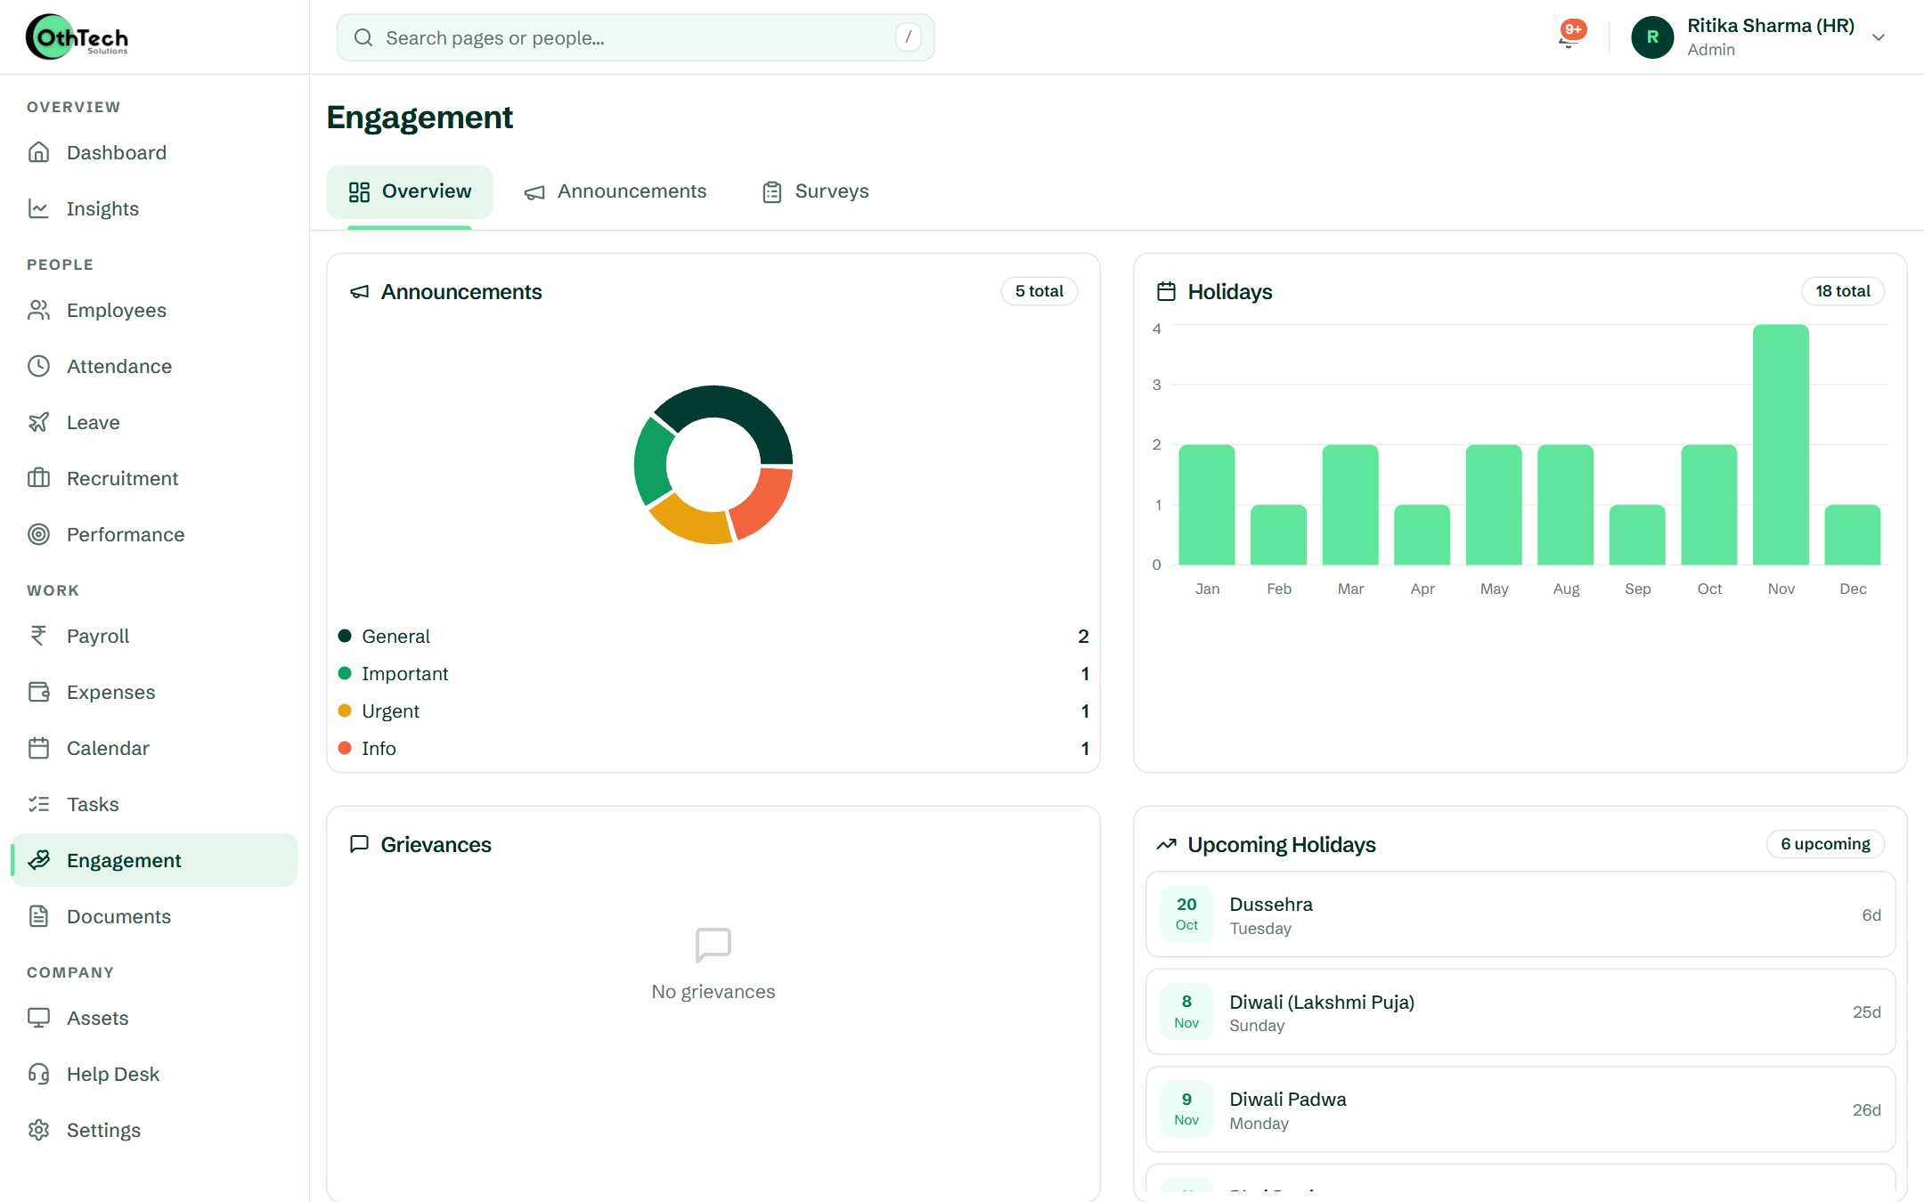Image resolution: width=1924 pixels, height=1202 pixels.
Task: Click the Settings gear icon
Action: (x=38, y=1130)
